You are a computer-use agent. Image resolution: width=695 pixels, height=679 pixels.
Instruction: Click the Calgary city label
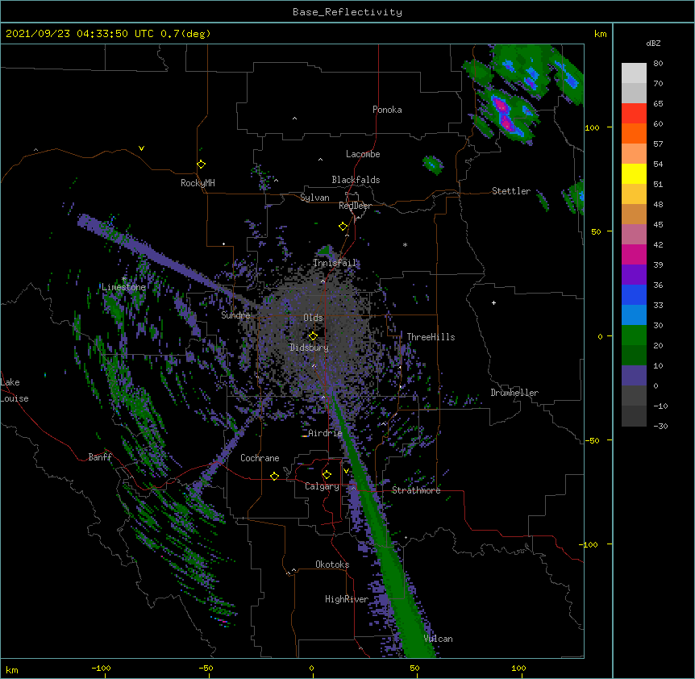[322, 486]
